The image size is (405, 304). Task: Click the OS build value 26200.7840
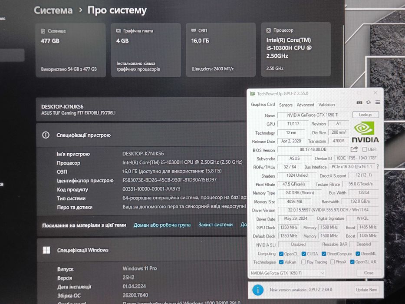click(135, 295)
